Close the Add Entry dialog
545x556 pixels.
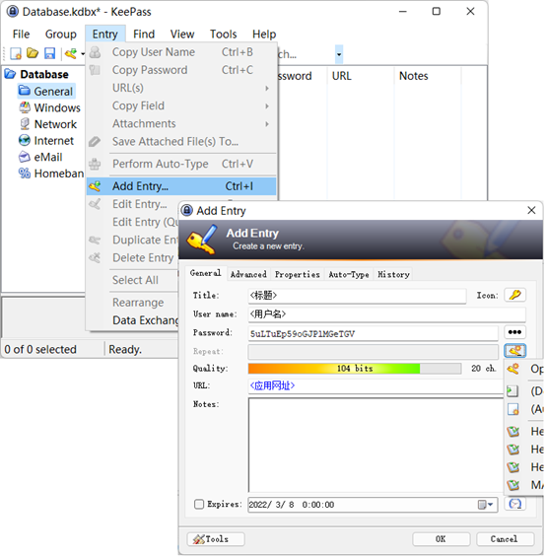531,210
